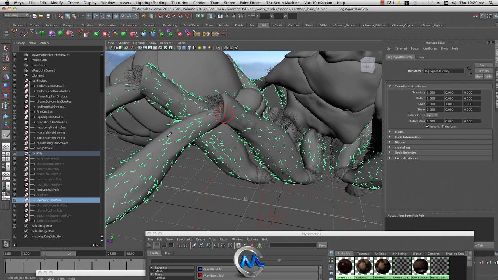Activate the Rotate tool sphere icon
Image resolution: width=498 pixels, height=280 pixels.
(6, 86)
